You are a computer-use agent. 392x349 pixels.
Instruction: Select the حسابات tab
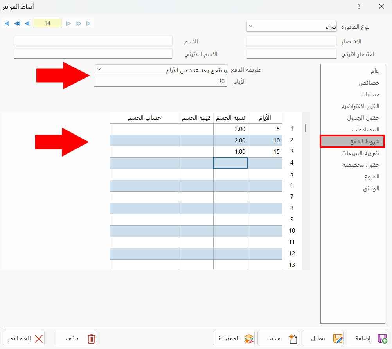coord(353,95)
